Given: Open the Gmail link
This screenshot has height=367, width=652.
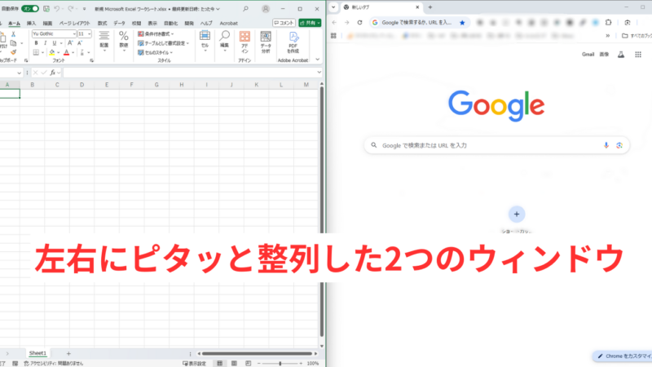Looking at the screenshot, I should tap(588, 55).
